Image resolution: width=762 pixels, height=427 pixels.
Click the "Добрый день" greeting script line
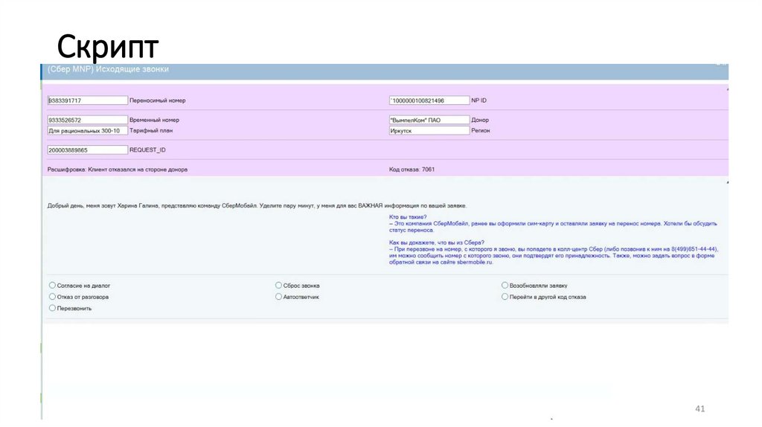pos(257,205)
